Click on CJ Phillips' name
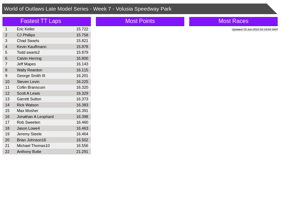 26,35
